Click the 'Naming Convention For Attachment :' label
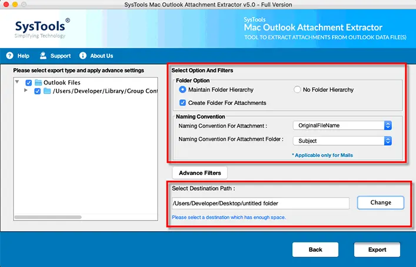Image resolution: width=416 pixels, height=267 pixels. 222,126
